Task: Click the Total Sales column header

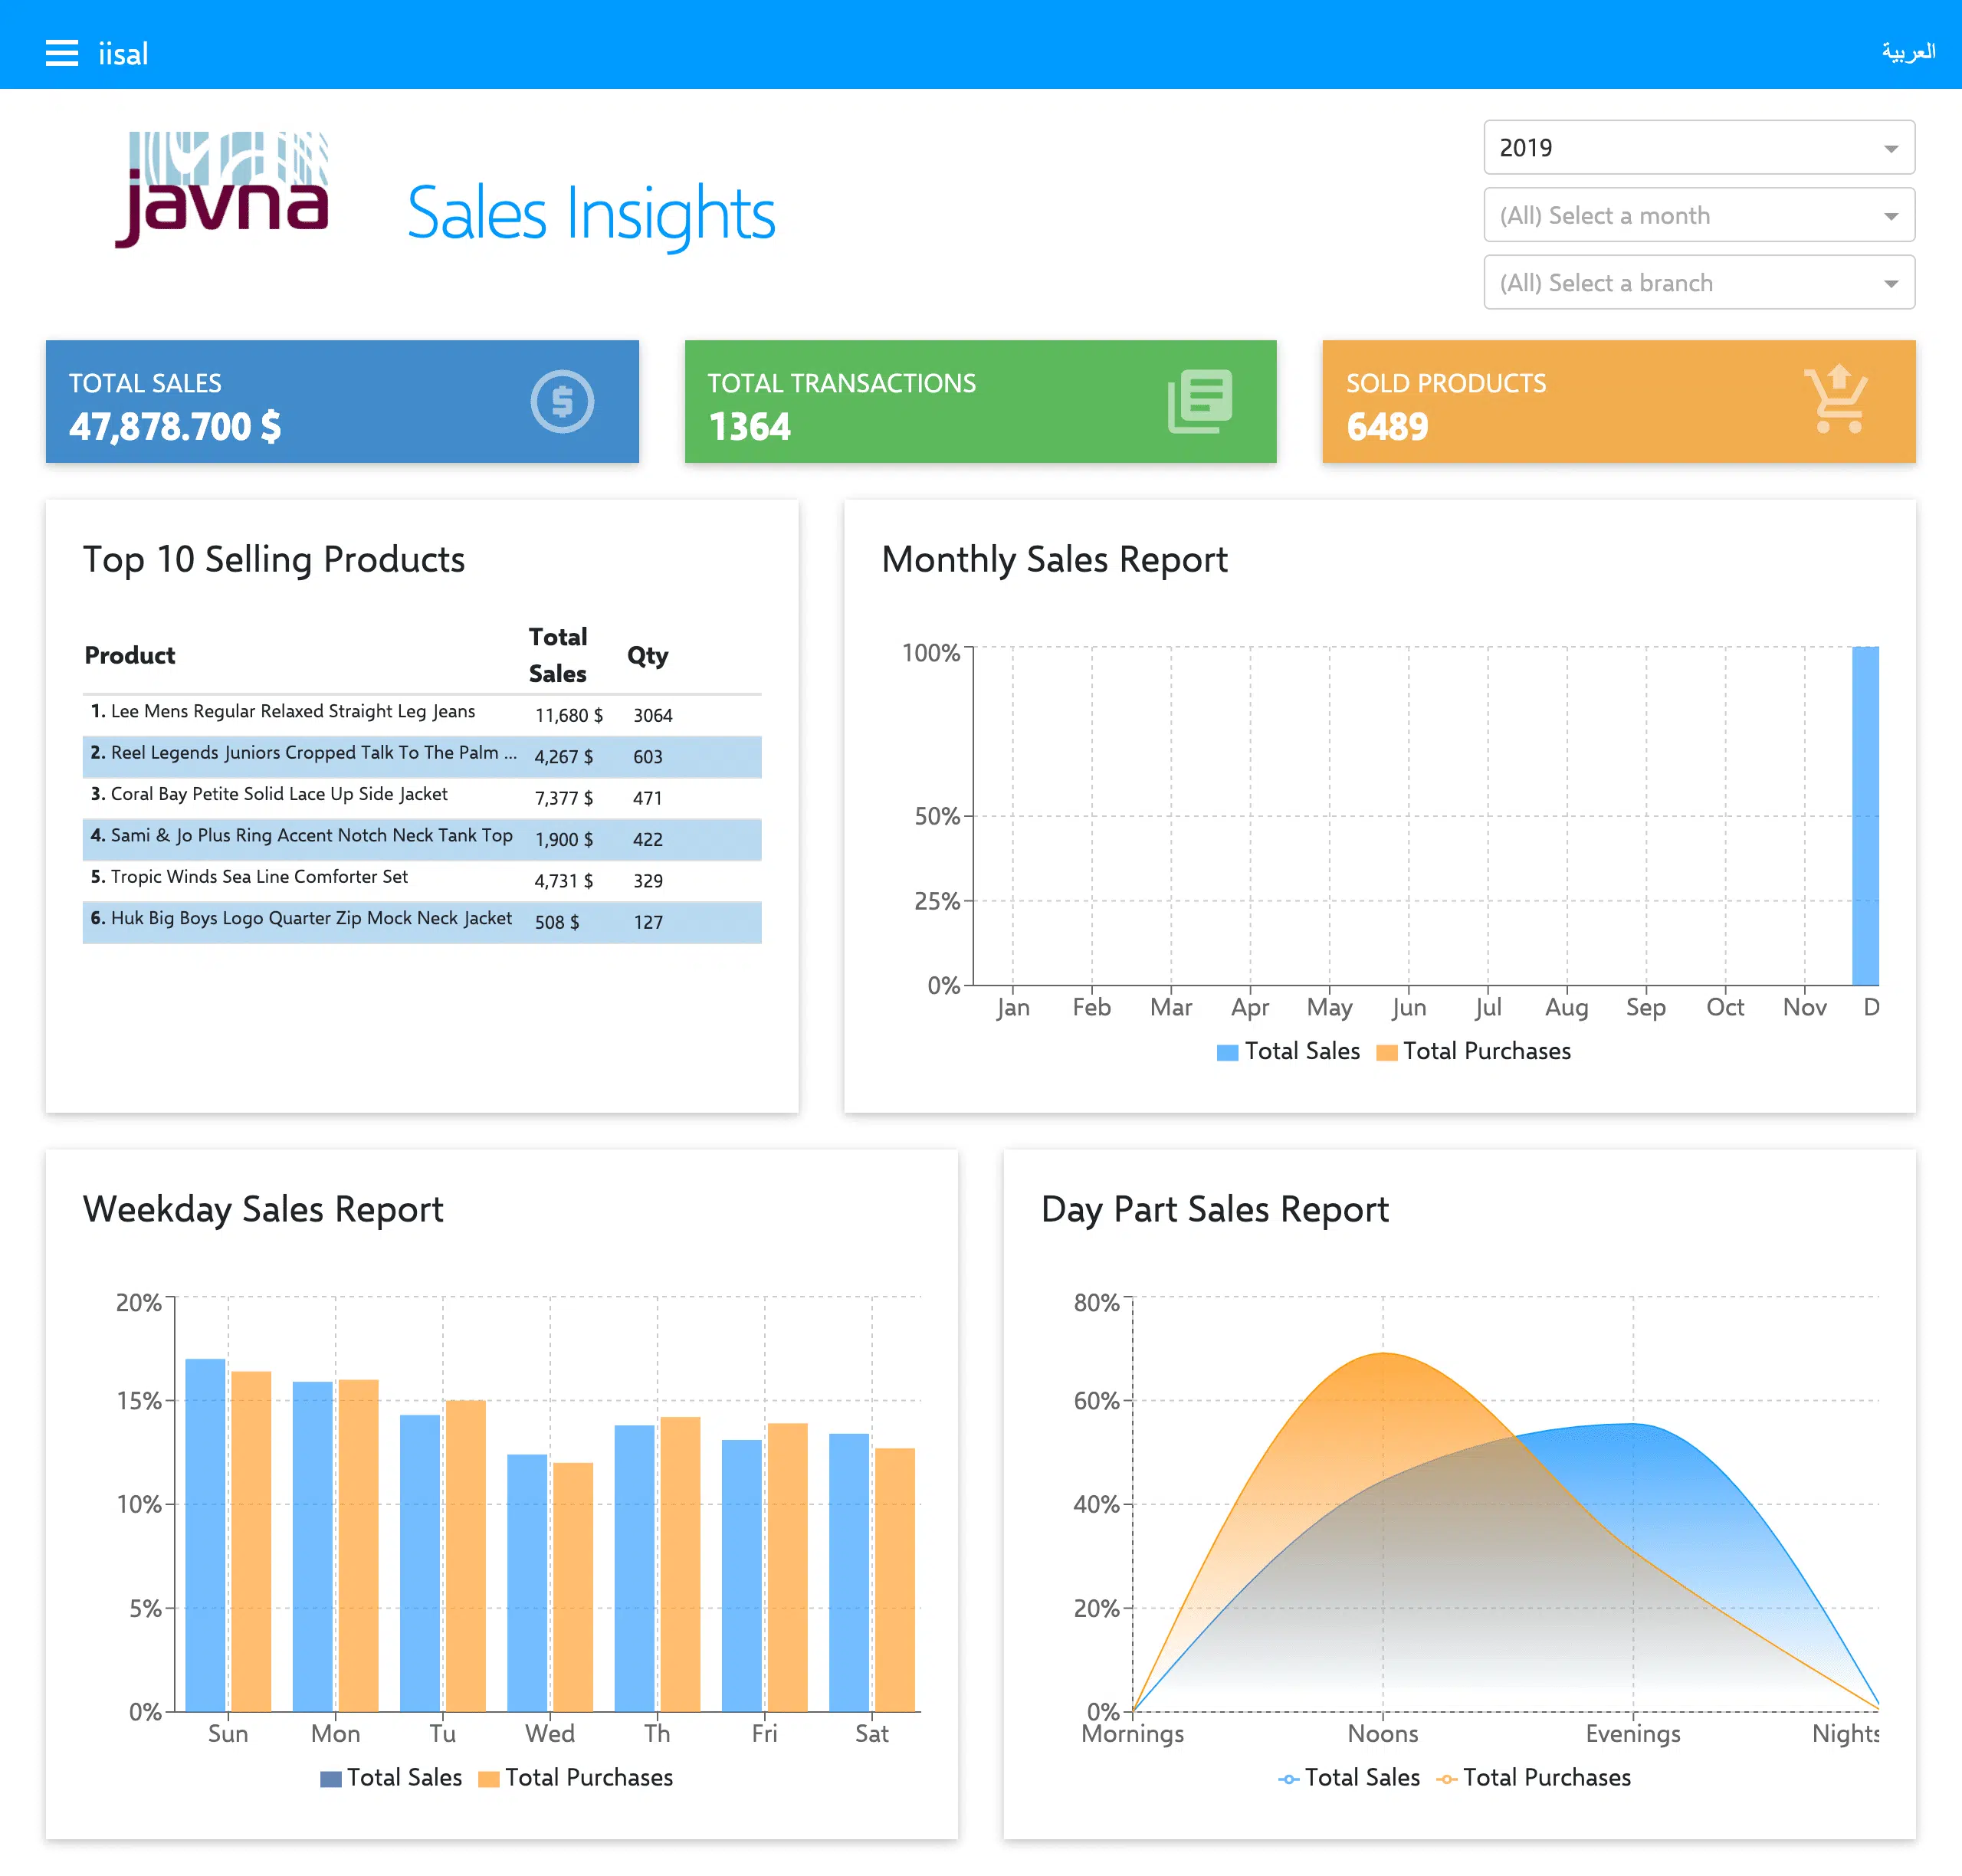Action: click(557, 655)
